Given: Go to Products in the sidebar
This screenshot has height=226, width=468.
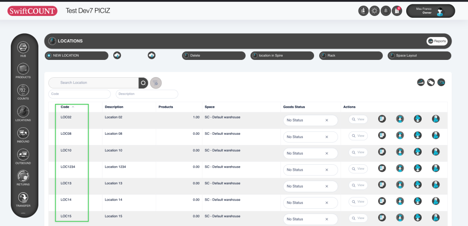Looking at the screenshot, I should 23,71.
